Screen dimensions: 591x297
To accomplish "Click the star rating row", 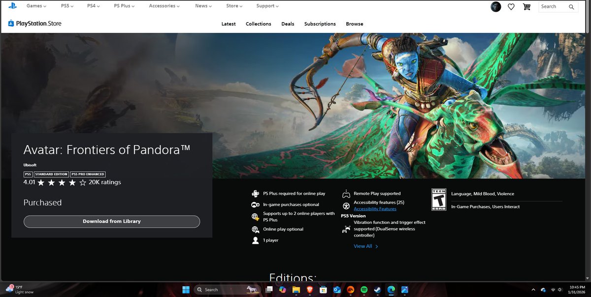I will pos(62,182).
